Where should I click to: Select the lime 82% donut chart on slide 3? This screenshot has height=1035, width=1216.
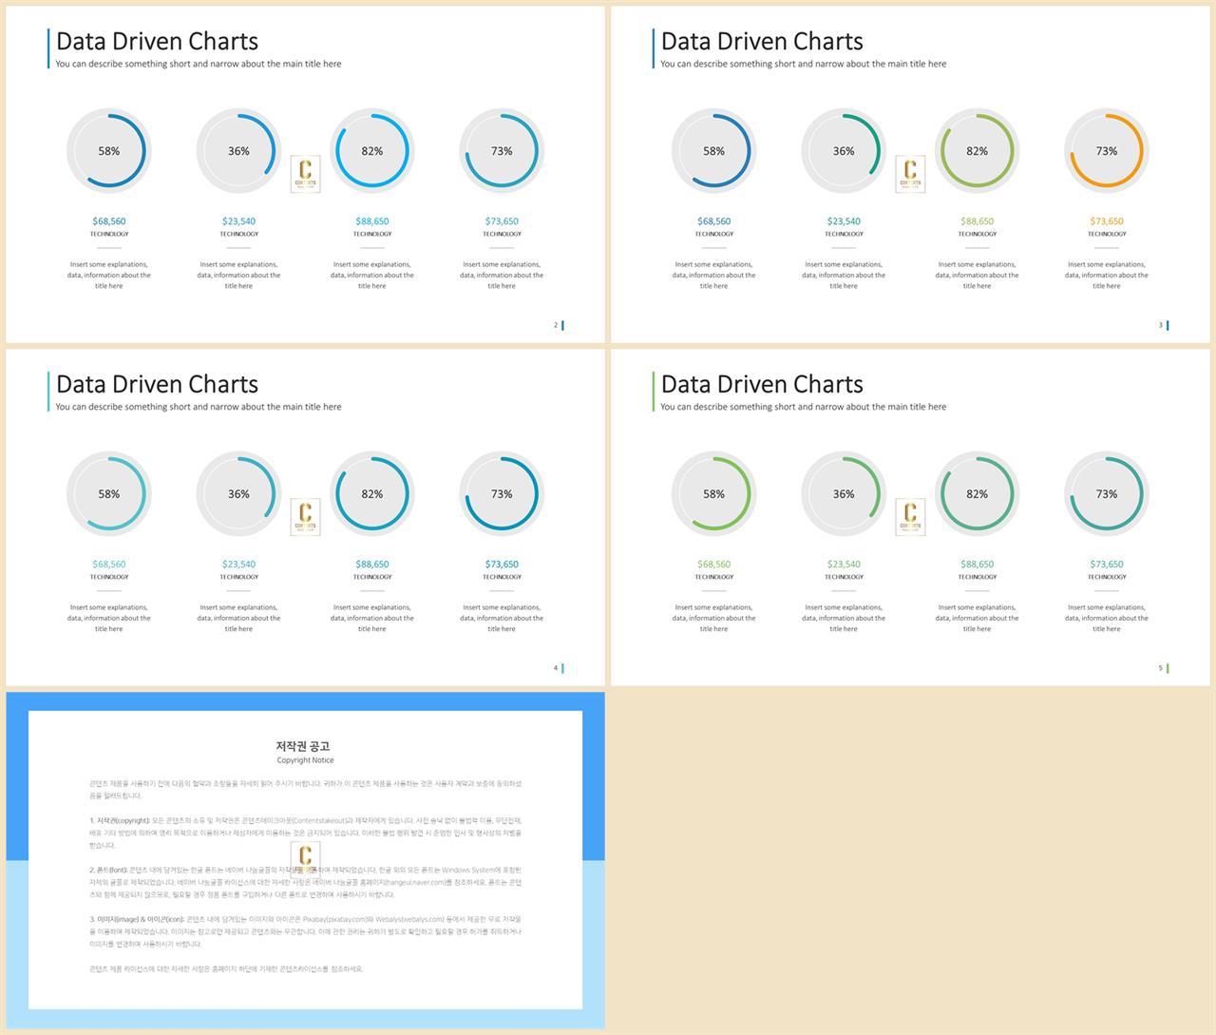pyautogui.click(x=978, y=151)
